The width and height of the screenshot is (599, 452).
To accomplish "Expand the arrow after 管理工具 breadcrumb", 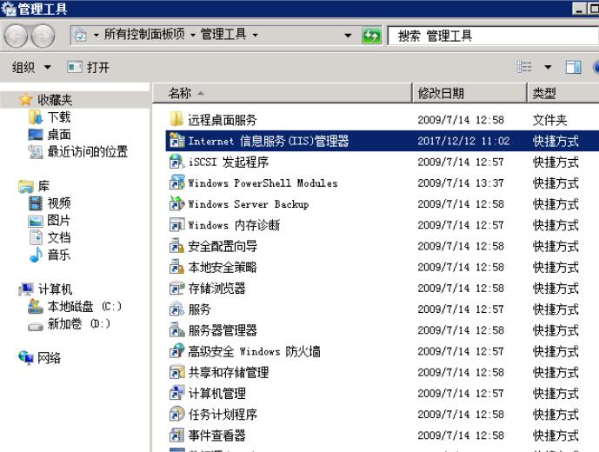I will pos(256,35).
